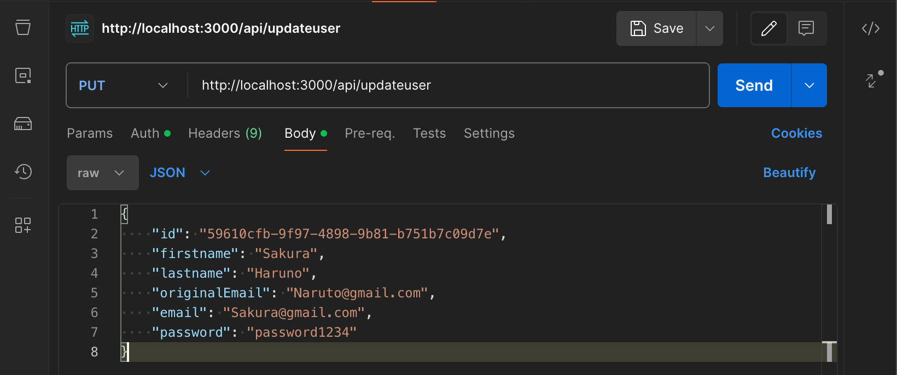Click the Save button
Viewport: 897px width, 375px height.
click(x=656, y=28)
